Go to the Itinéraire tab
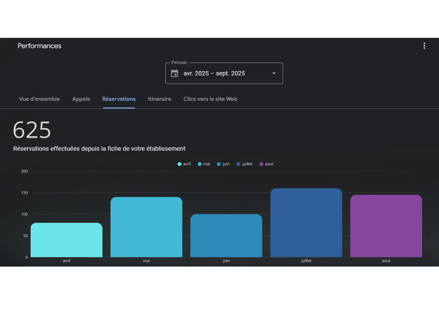This screenshot has height=312, width=439. (x=159, y=99)
